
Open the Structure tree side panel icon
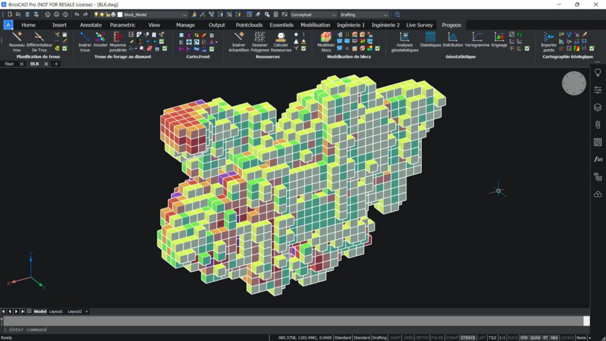[x=598, y=176]
